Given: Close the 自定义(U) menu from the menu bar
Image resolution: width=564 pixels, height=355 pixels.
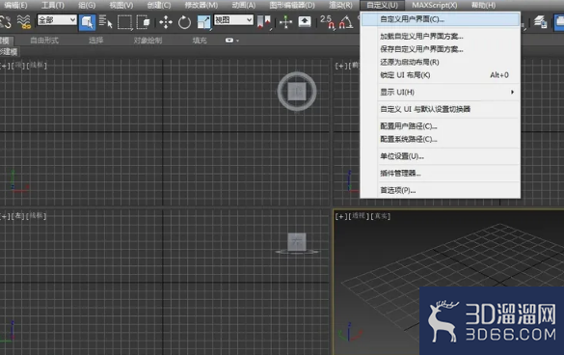Looking at the screenshot, I should pos(382,5).
